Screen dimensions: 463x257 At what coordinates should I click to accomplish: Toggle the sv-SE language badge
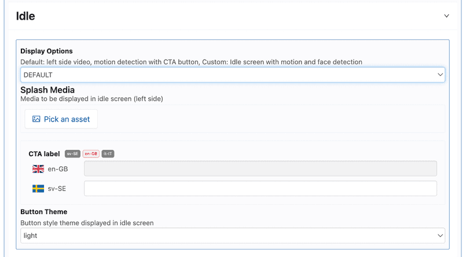coord(72,154)
